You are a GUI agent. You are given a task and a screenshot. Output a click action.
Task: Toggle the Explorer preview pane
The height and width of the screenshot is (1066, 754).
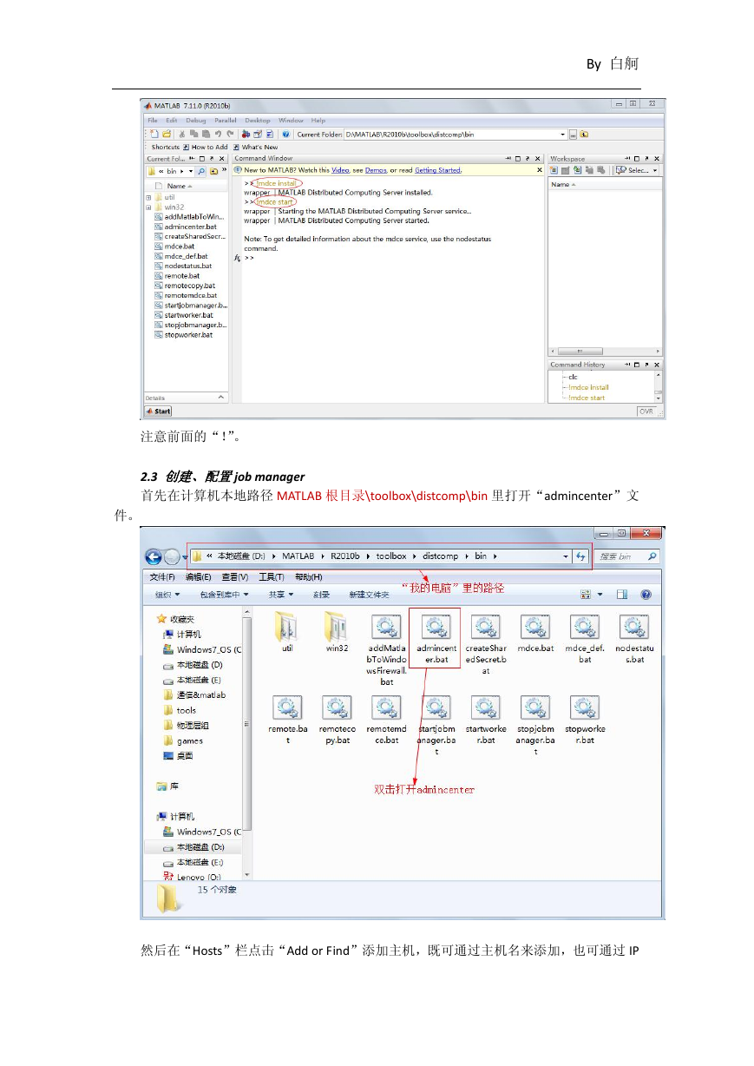pyautogui.click(x=622, y=595)
